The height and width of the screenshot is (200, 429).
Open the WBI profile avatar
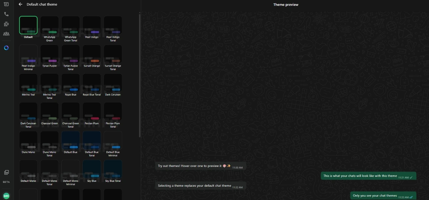[6, 196]
